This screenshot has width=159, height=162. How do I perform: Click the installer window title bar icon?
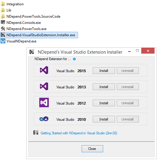[x=32, y=52]
